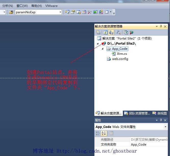Click the web.config file icon
The image size is (170, 156).
pyautogui.click(x=109, y=59)
